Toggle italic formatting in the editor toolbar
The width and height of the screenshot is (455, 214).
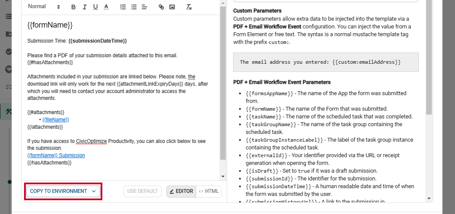[84, 7]
